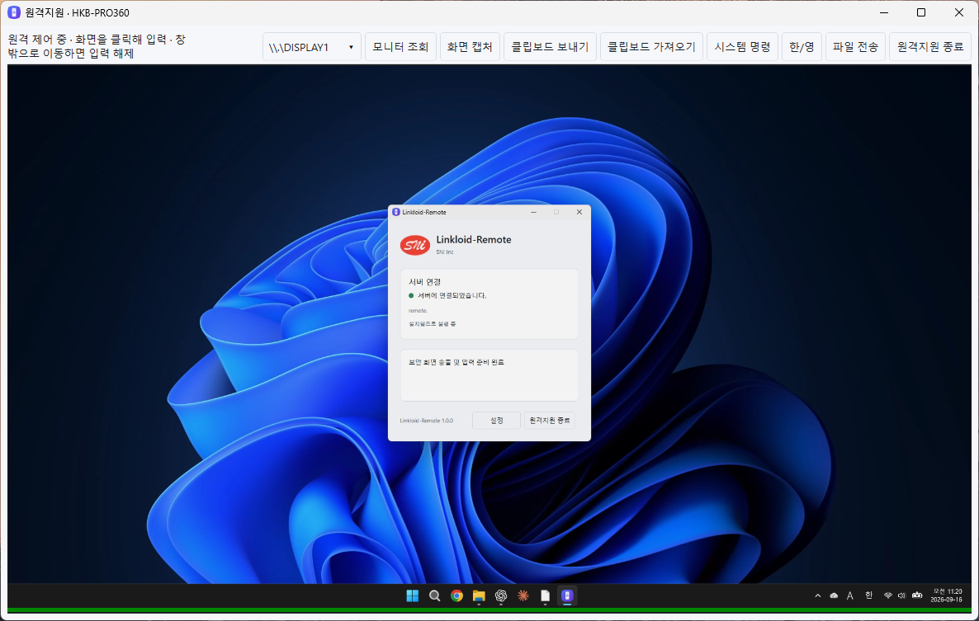Open remote volume speaker tray icon

[x=901, y=595]
